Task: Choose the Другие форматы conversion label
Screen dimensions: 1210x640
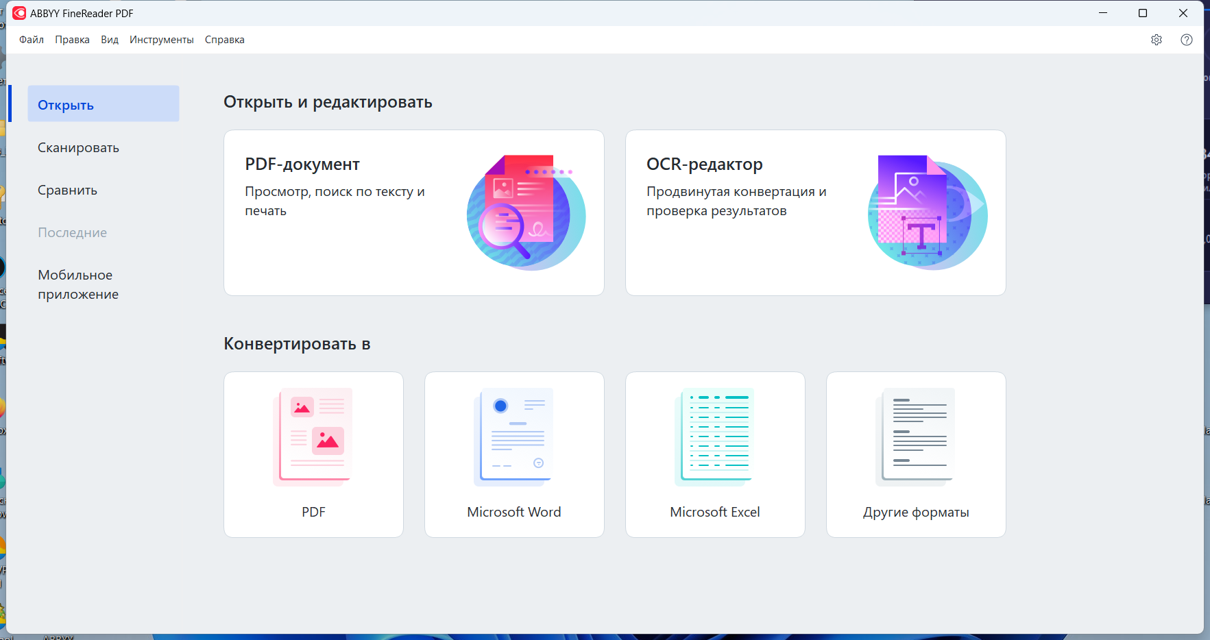Action: point(916,513)
